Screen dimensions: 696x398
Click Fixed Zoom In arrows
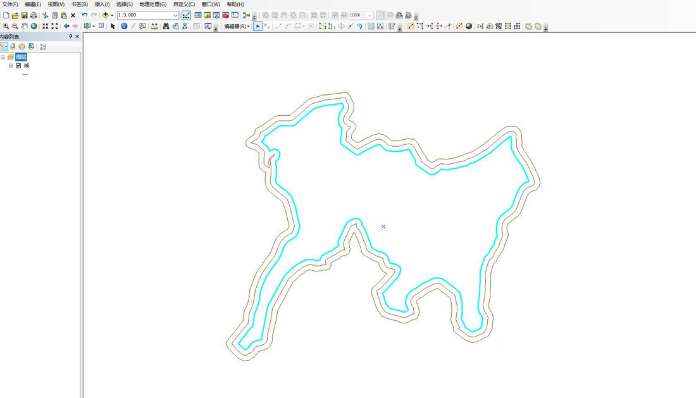(46, 26)
